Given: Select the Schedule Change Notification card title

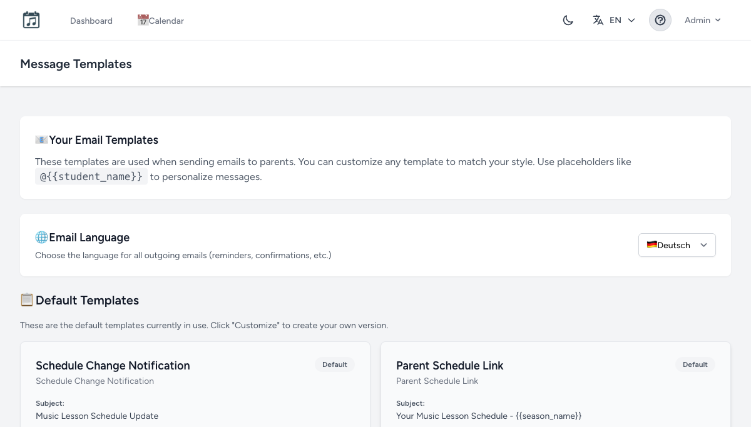Looking at the screenshot, I should (113, 366).
